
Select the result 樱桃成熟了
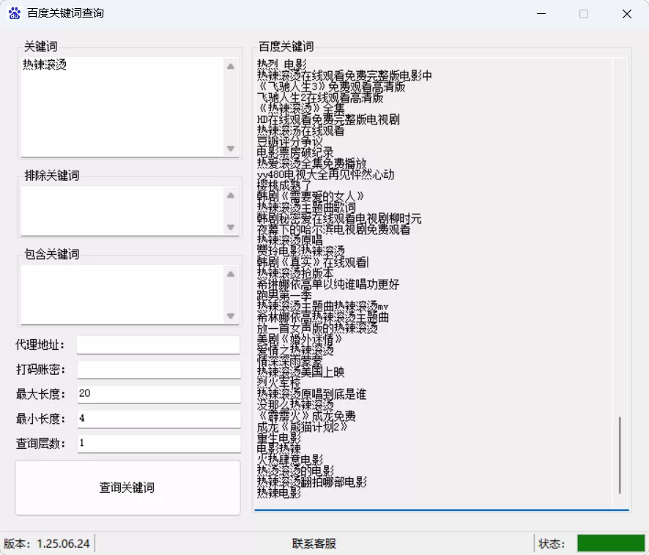pos(284,185)
